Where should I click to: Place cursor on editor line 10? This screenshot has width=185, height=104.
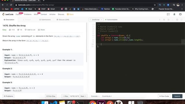140,44
